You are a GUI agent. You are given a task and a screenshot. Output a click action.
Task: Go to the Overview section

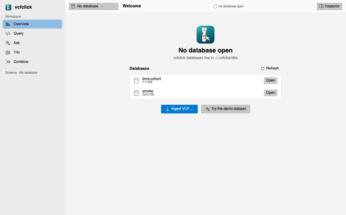tap(33, 24)
